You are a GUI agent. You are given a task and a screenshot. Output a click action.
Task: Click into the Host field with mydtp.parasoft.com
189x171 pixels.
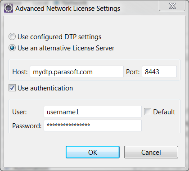76,72
